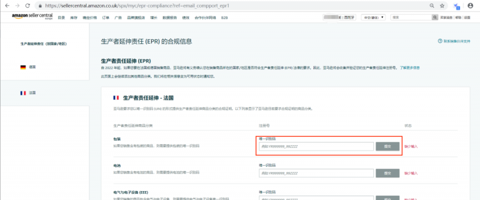The height and width of the screenshot is (200, 480).
Task: Click the page title 生产者延伸责任 (EPR) 的合规信息
Action: 147,42
